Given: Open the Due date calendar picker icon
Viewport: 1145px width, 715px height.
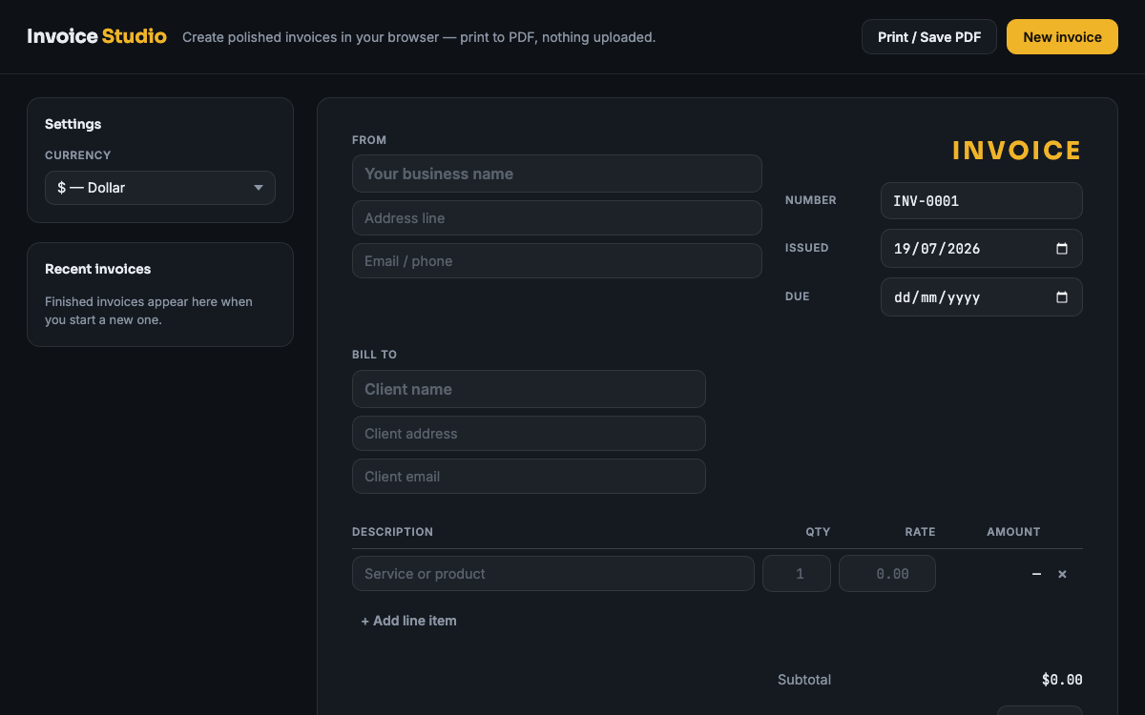Looking at the screenshot, I should tap(1062, 297).
